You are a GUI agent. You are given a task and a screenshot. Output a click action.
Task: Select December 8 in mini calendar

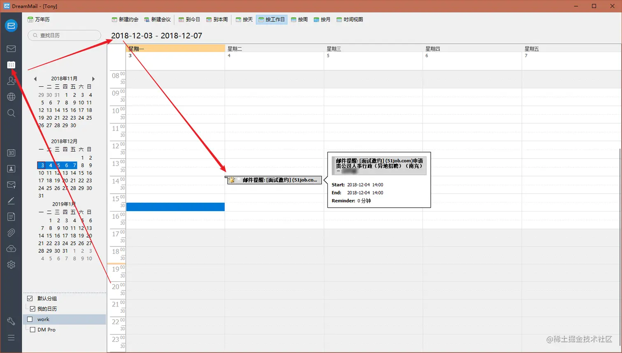[82, 165]
